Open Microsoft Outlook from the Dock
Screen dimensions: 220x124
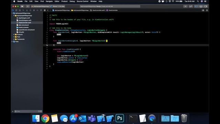click(x=82, y=118)
